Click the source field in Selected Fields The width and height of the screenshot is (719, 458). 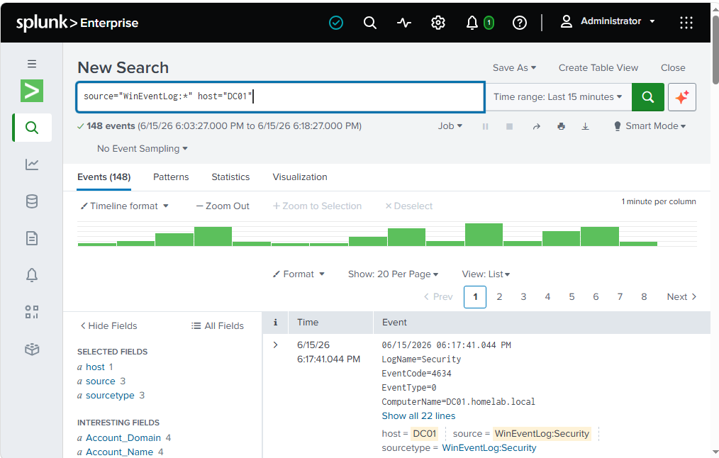pos(101,381)
